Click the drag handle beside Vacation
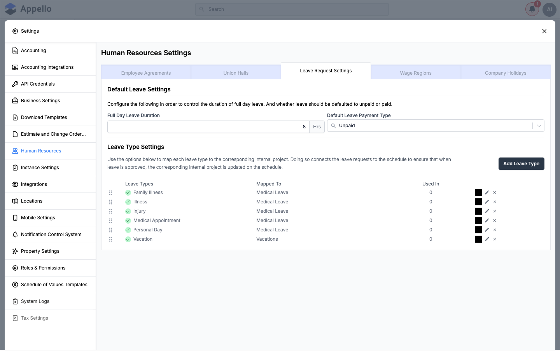Image resolution: width=560 pixels, height=357 pixels. [x=111, y=239]
